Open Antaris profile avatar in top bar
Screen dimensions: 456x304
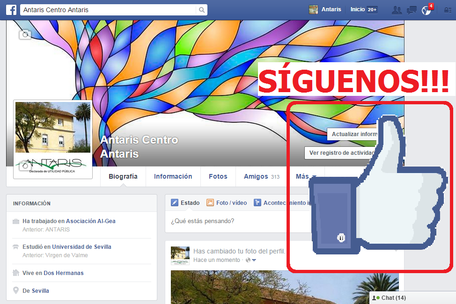tap(313, 10)
